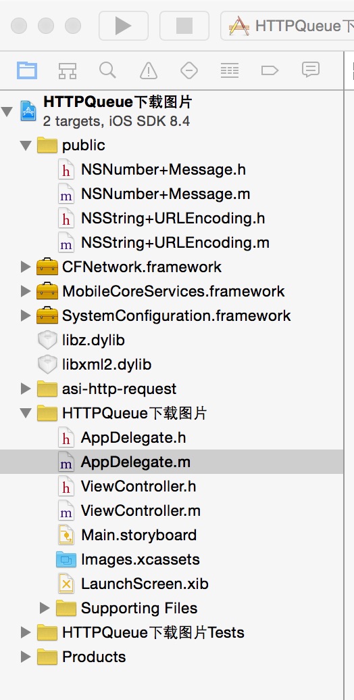
Task: Click the Stop button in toolbar
Action: click(184, 26)
